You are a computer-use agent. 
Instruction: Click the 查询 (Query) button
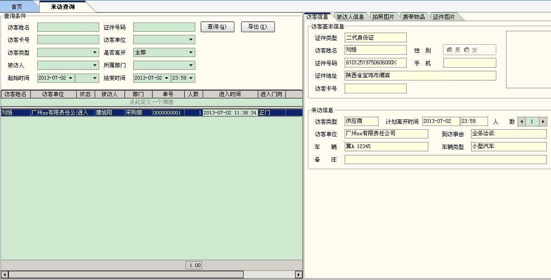tap(217, 27)
